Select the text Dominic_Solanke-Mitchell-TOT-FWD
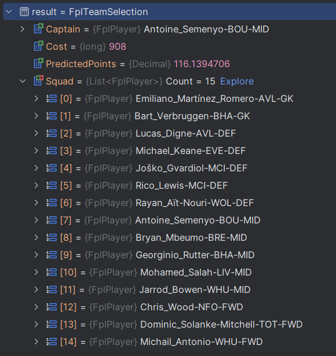The width and height of the screenshot is (336, 356). point(221,324)
